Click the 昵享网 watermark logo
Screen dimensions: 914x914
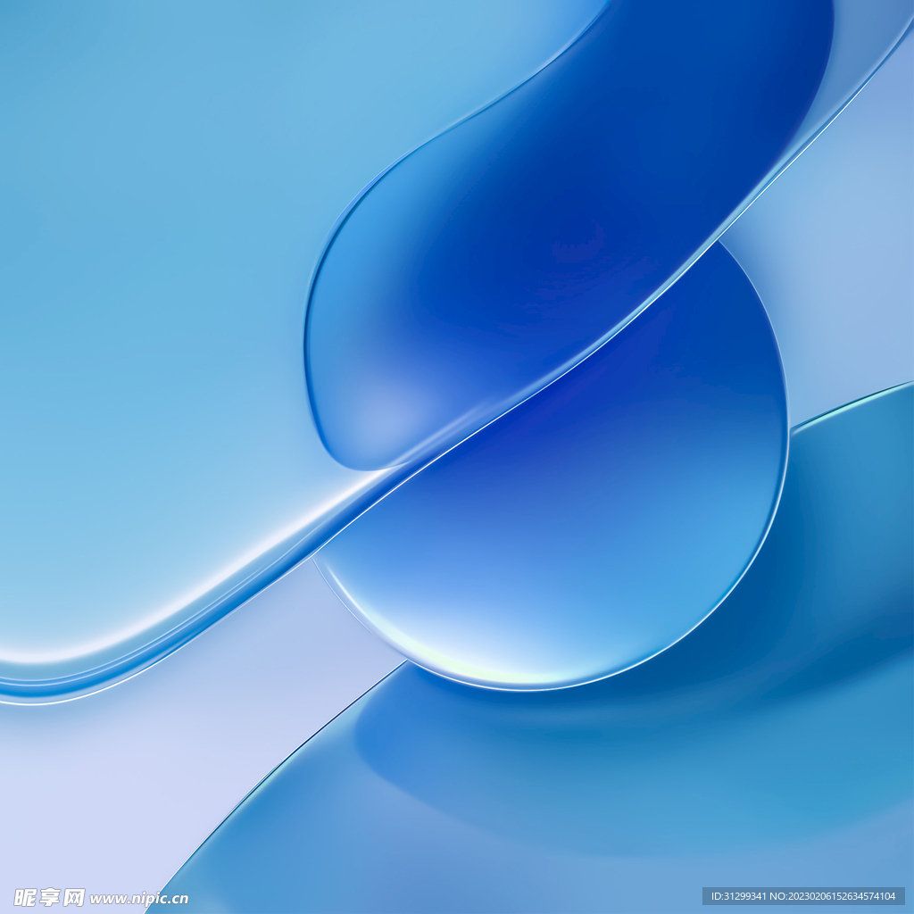(49, 897)
